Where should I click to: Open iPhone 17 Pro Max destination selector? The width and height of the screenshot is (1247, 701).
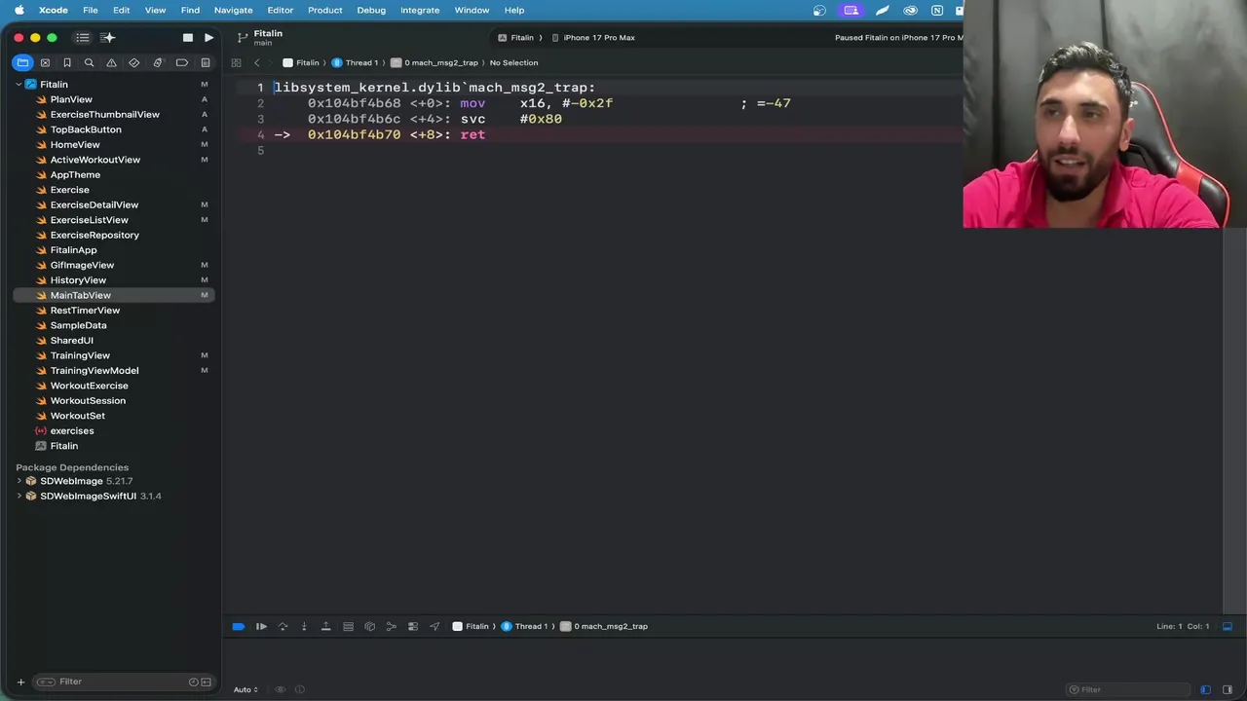coord(593,38)
